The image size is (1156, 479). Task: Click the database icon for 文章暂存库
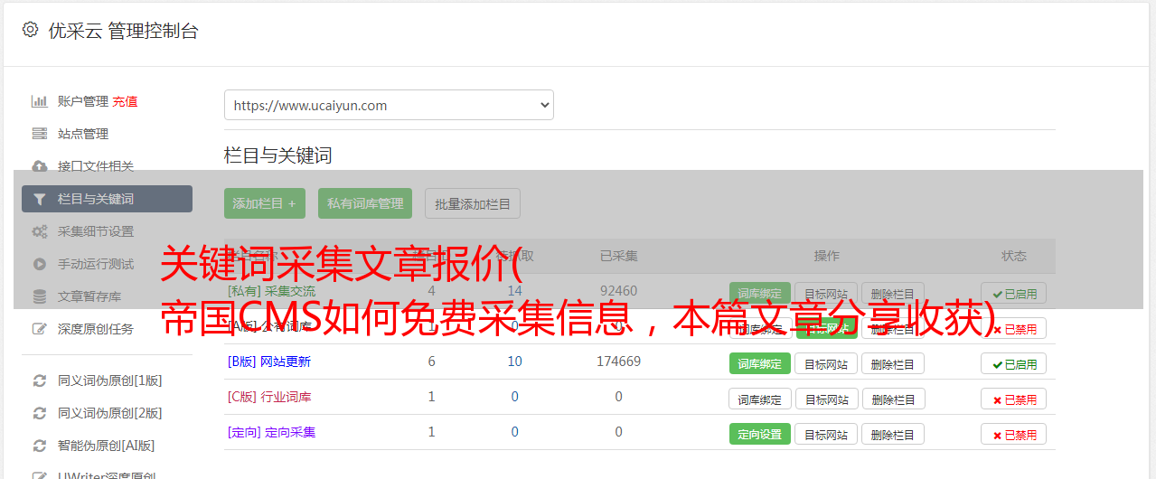(x=40, y=296)
